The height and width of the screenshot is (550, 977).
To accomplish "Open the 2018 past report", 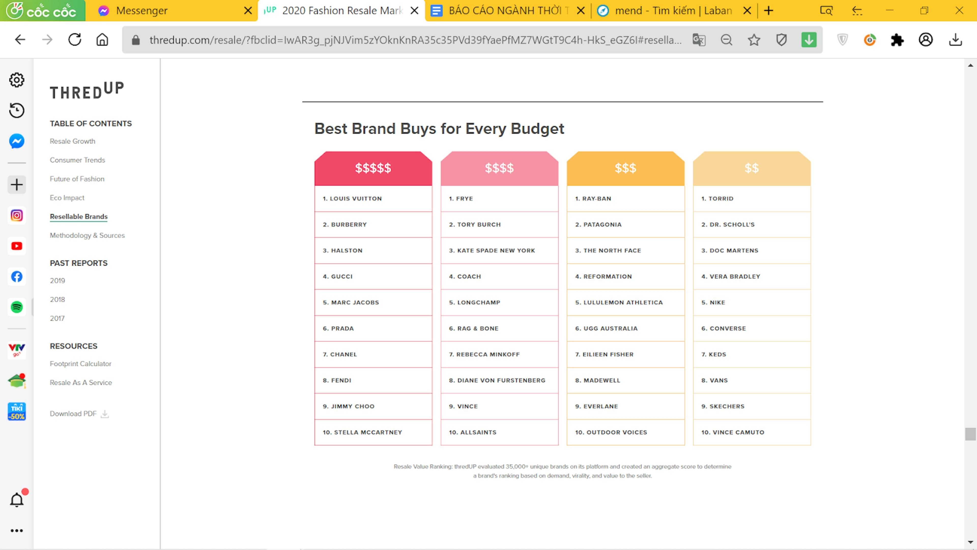I will pos(57,299).
